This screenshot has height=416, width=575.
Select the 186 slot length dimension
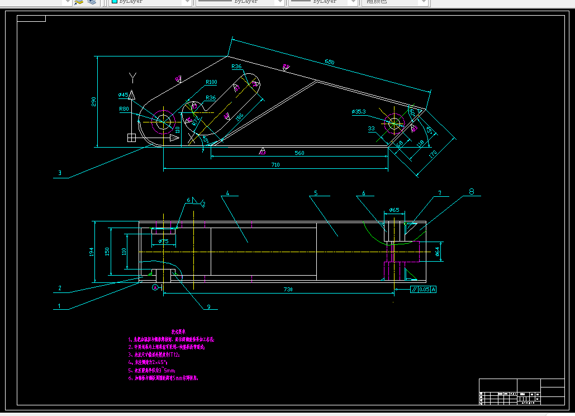[239, 117]
